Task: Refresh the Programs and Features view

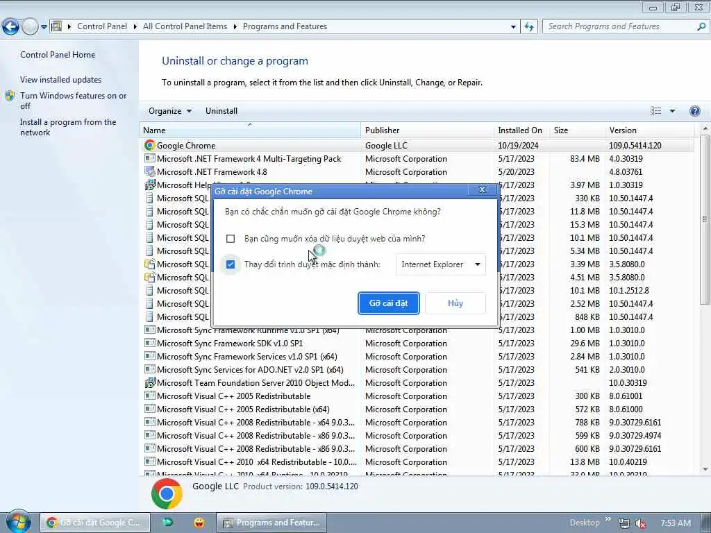Action: pos(529,27)
